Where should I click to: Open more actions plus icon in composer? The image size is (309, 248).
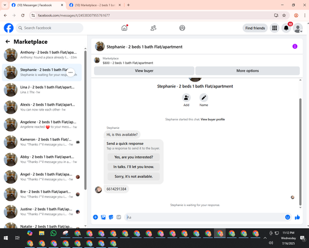point(95,217)
